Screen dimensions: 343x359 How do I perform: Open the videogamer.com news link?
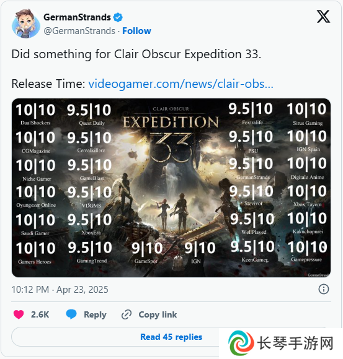click(180, 84)
